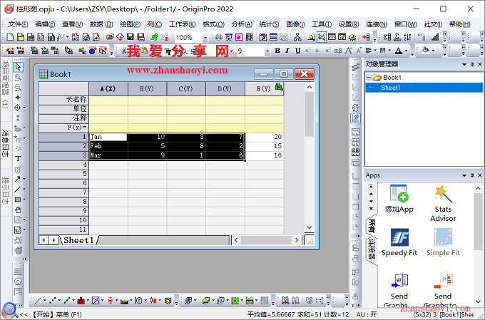Image resolution: width=485 pixels, height=320 pixels.
Task: Click the column statistics sigma icon
Action: [x=387, y=37]
